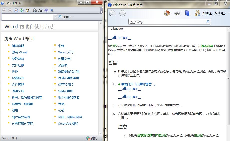Open the 扩展分区 glossary link

coord(161,135)
